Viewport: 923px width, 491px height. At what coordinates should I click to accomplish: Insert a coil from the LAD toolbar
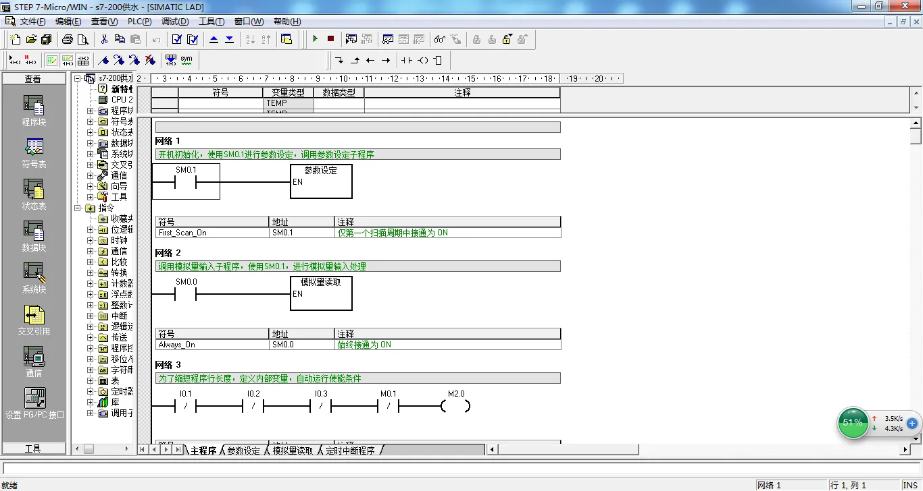pyautogui.click(x=423, y=60)
